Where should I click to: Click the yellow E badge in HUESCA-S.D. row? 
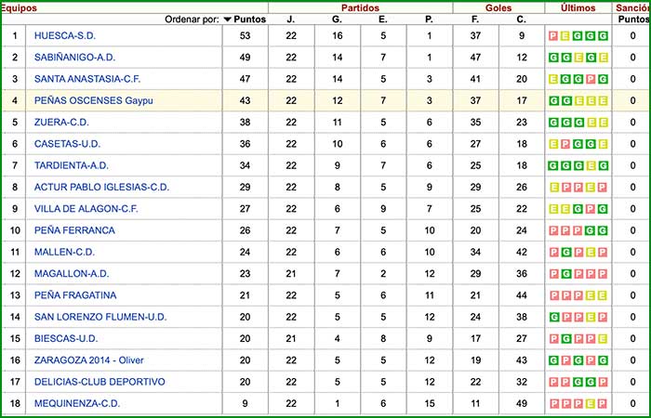point(566,36)
